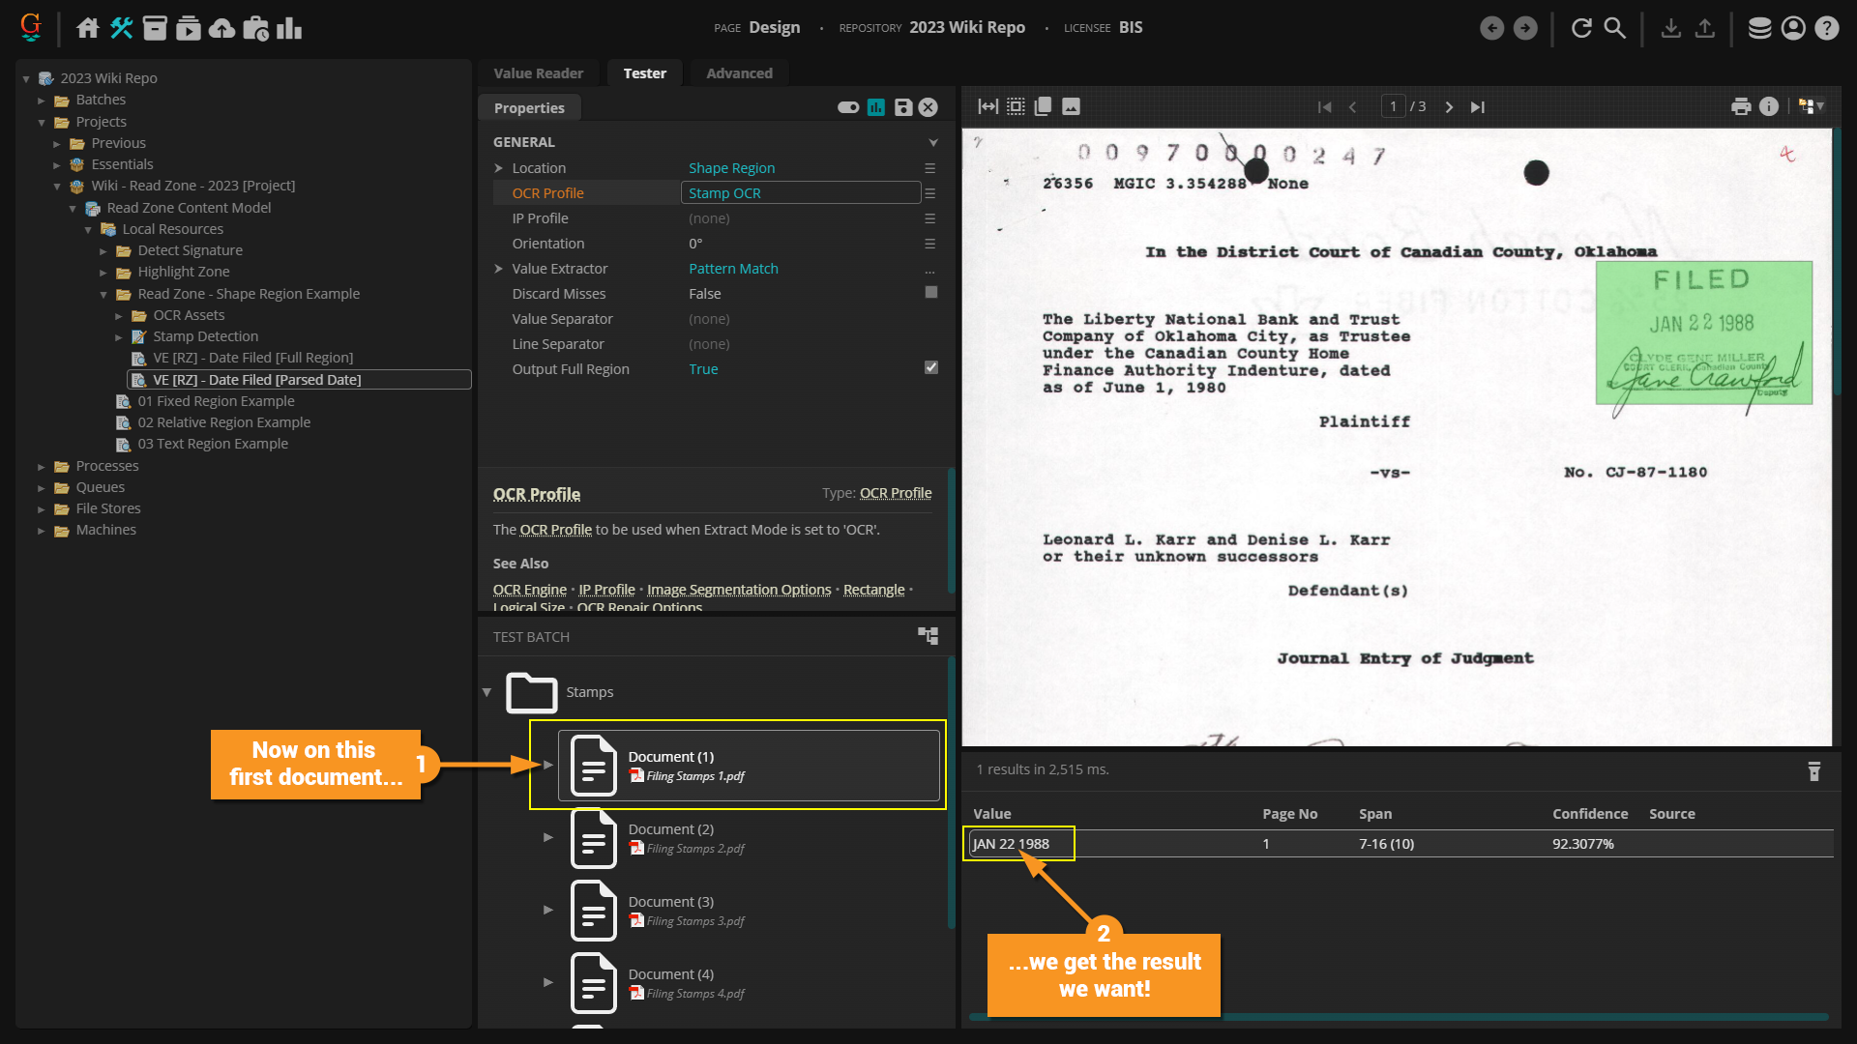Open the cloud upload icon in top toolbar
Screen dimensions: 1857x1044
pos(221,28)
